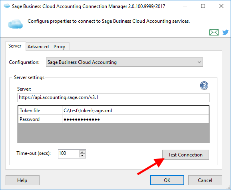Click the Server URL input field

[x=113, y=97]
